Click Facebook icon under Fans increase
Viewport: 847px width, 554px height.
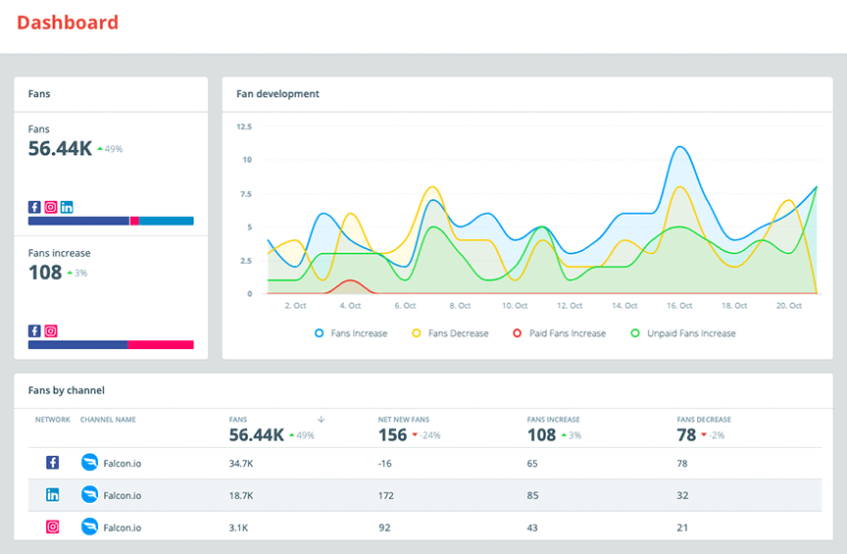[34, 330]
